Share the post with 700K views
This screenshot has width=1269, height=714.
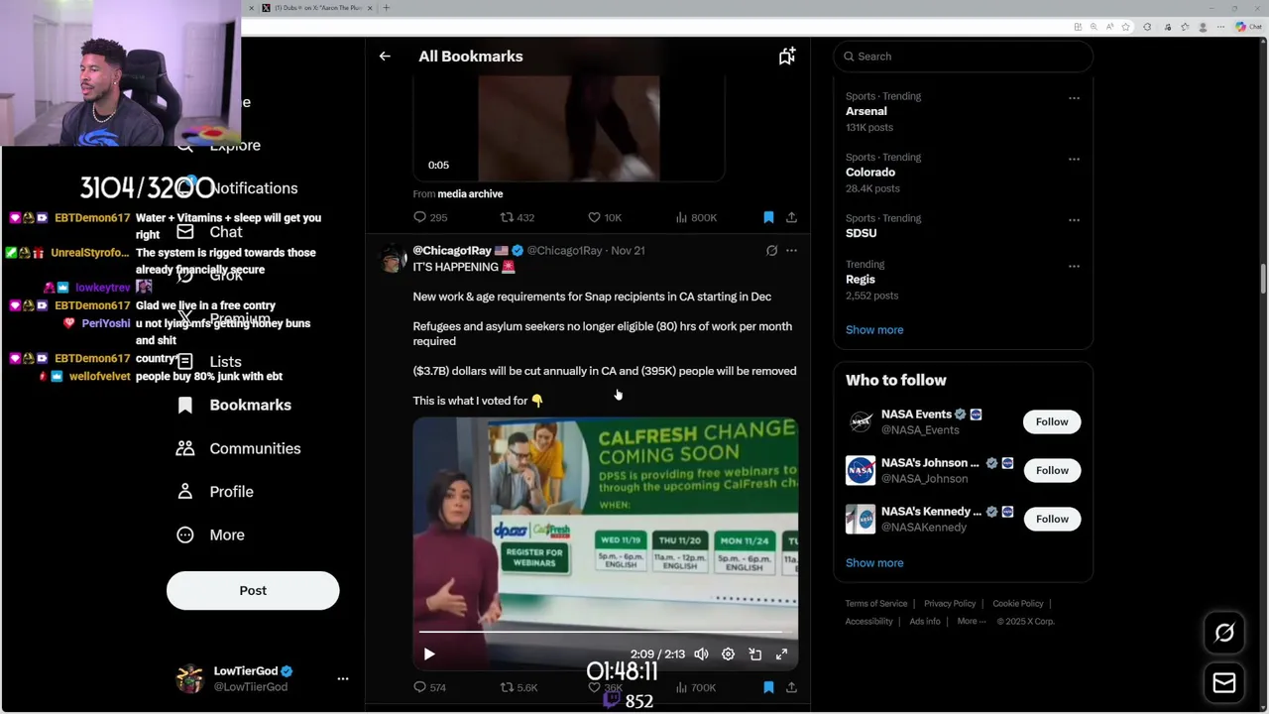tap(791, 687)
